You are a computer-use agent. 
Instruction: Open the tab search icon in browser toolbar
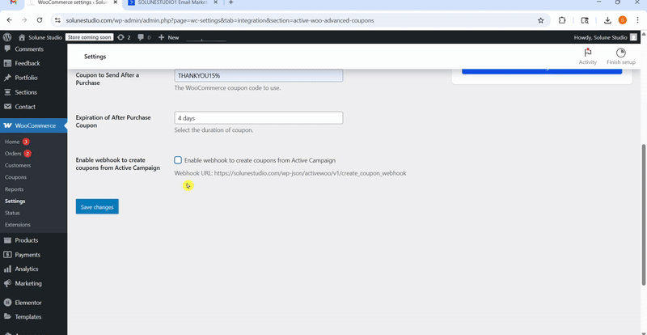pos(585,20)
